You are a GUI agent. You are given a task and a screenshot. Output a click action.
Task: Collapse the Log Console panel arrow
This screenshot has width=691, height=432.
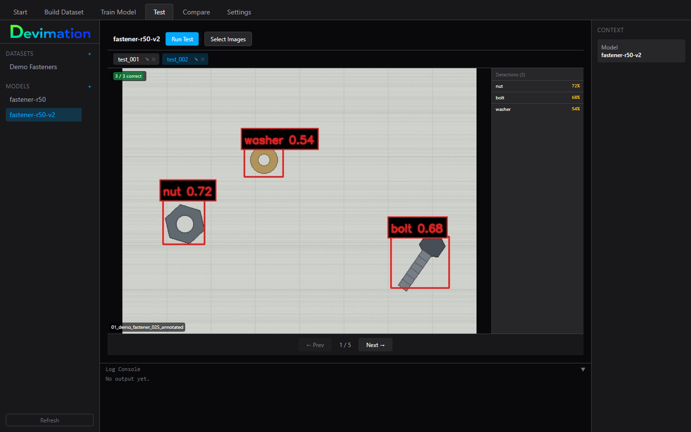pos(583,369)
